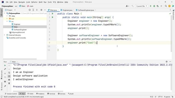Open Run panel gear settings
Image resolution: width=175 pixels, height=98 pixels.
click(167, 62)
